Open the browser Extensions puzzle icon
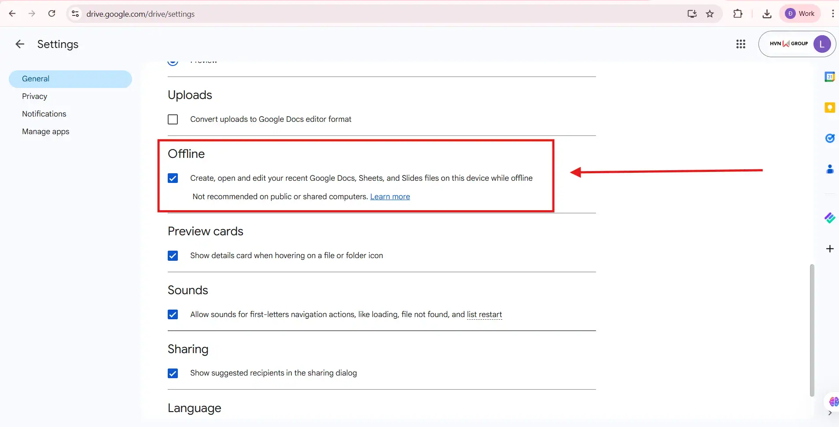This screenshot has height=427, width=839. pyautogui.click(x=739, y=14)
